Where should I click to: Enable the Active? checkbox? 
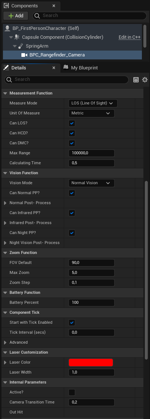(x=72, y=392)
